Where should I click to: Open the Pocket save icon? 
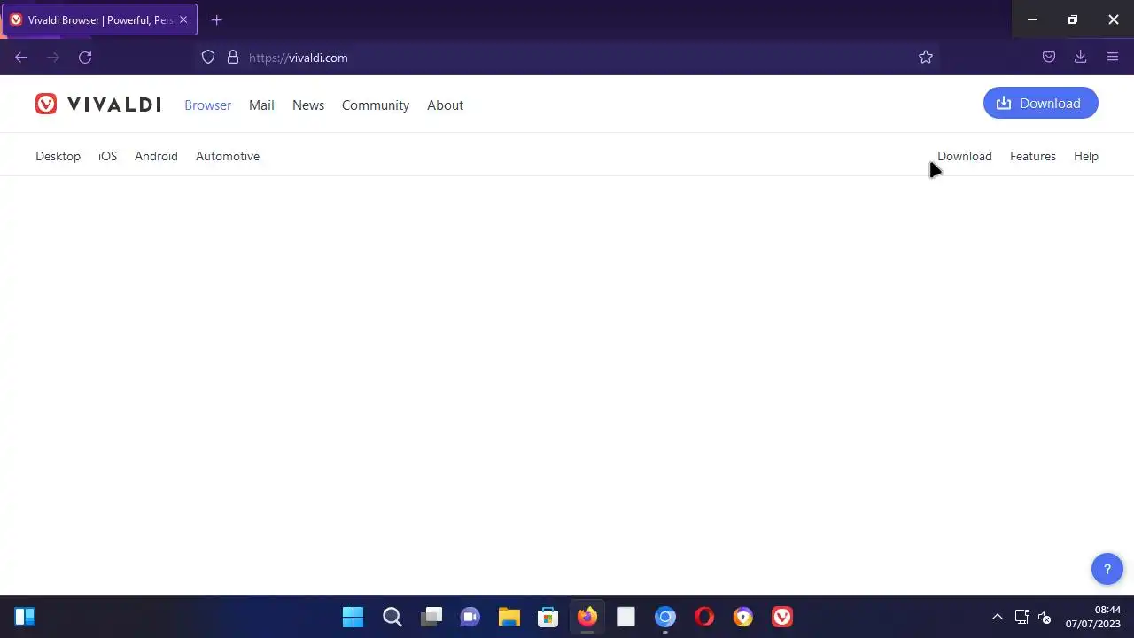tap(1049, 58)
